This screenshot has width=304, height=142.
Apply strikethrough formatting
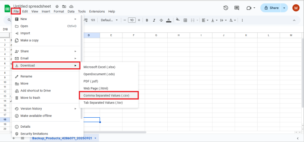coord(161,20)
